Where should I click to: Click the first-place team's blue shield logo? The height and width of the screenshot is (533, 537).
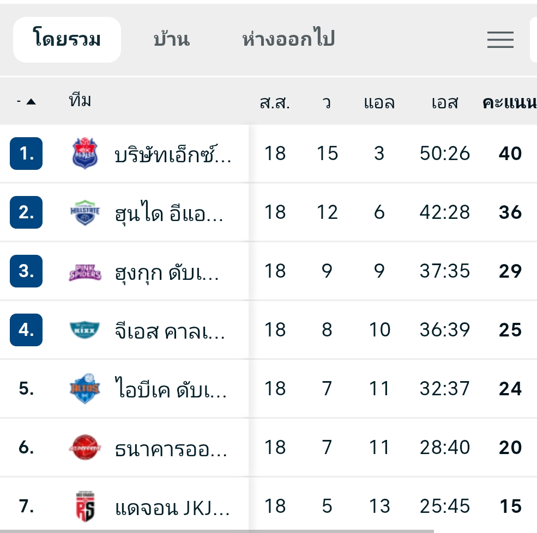86,154
